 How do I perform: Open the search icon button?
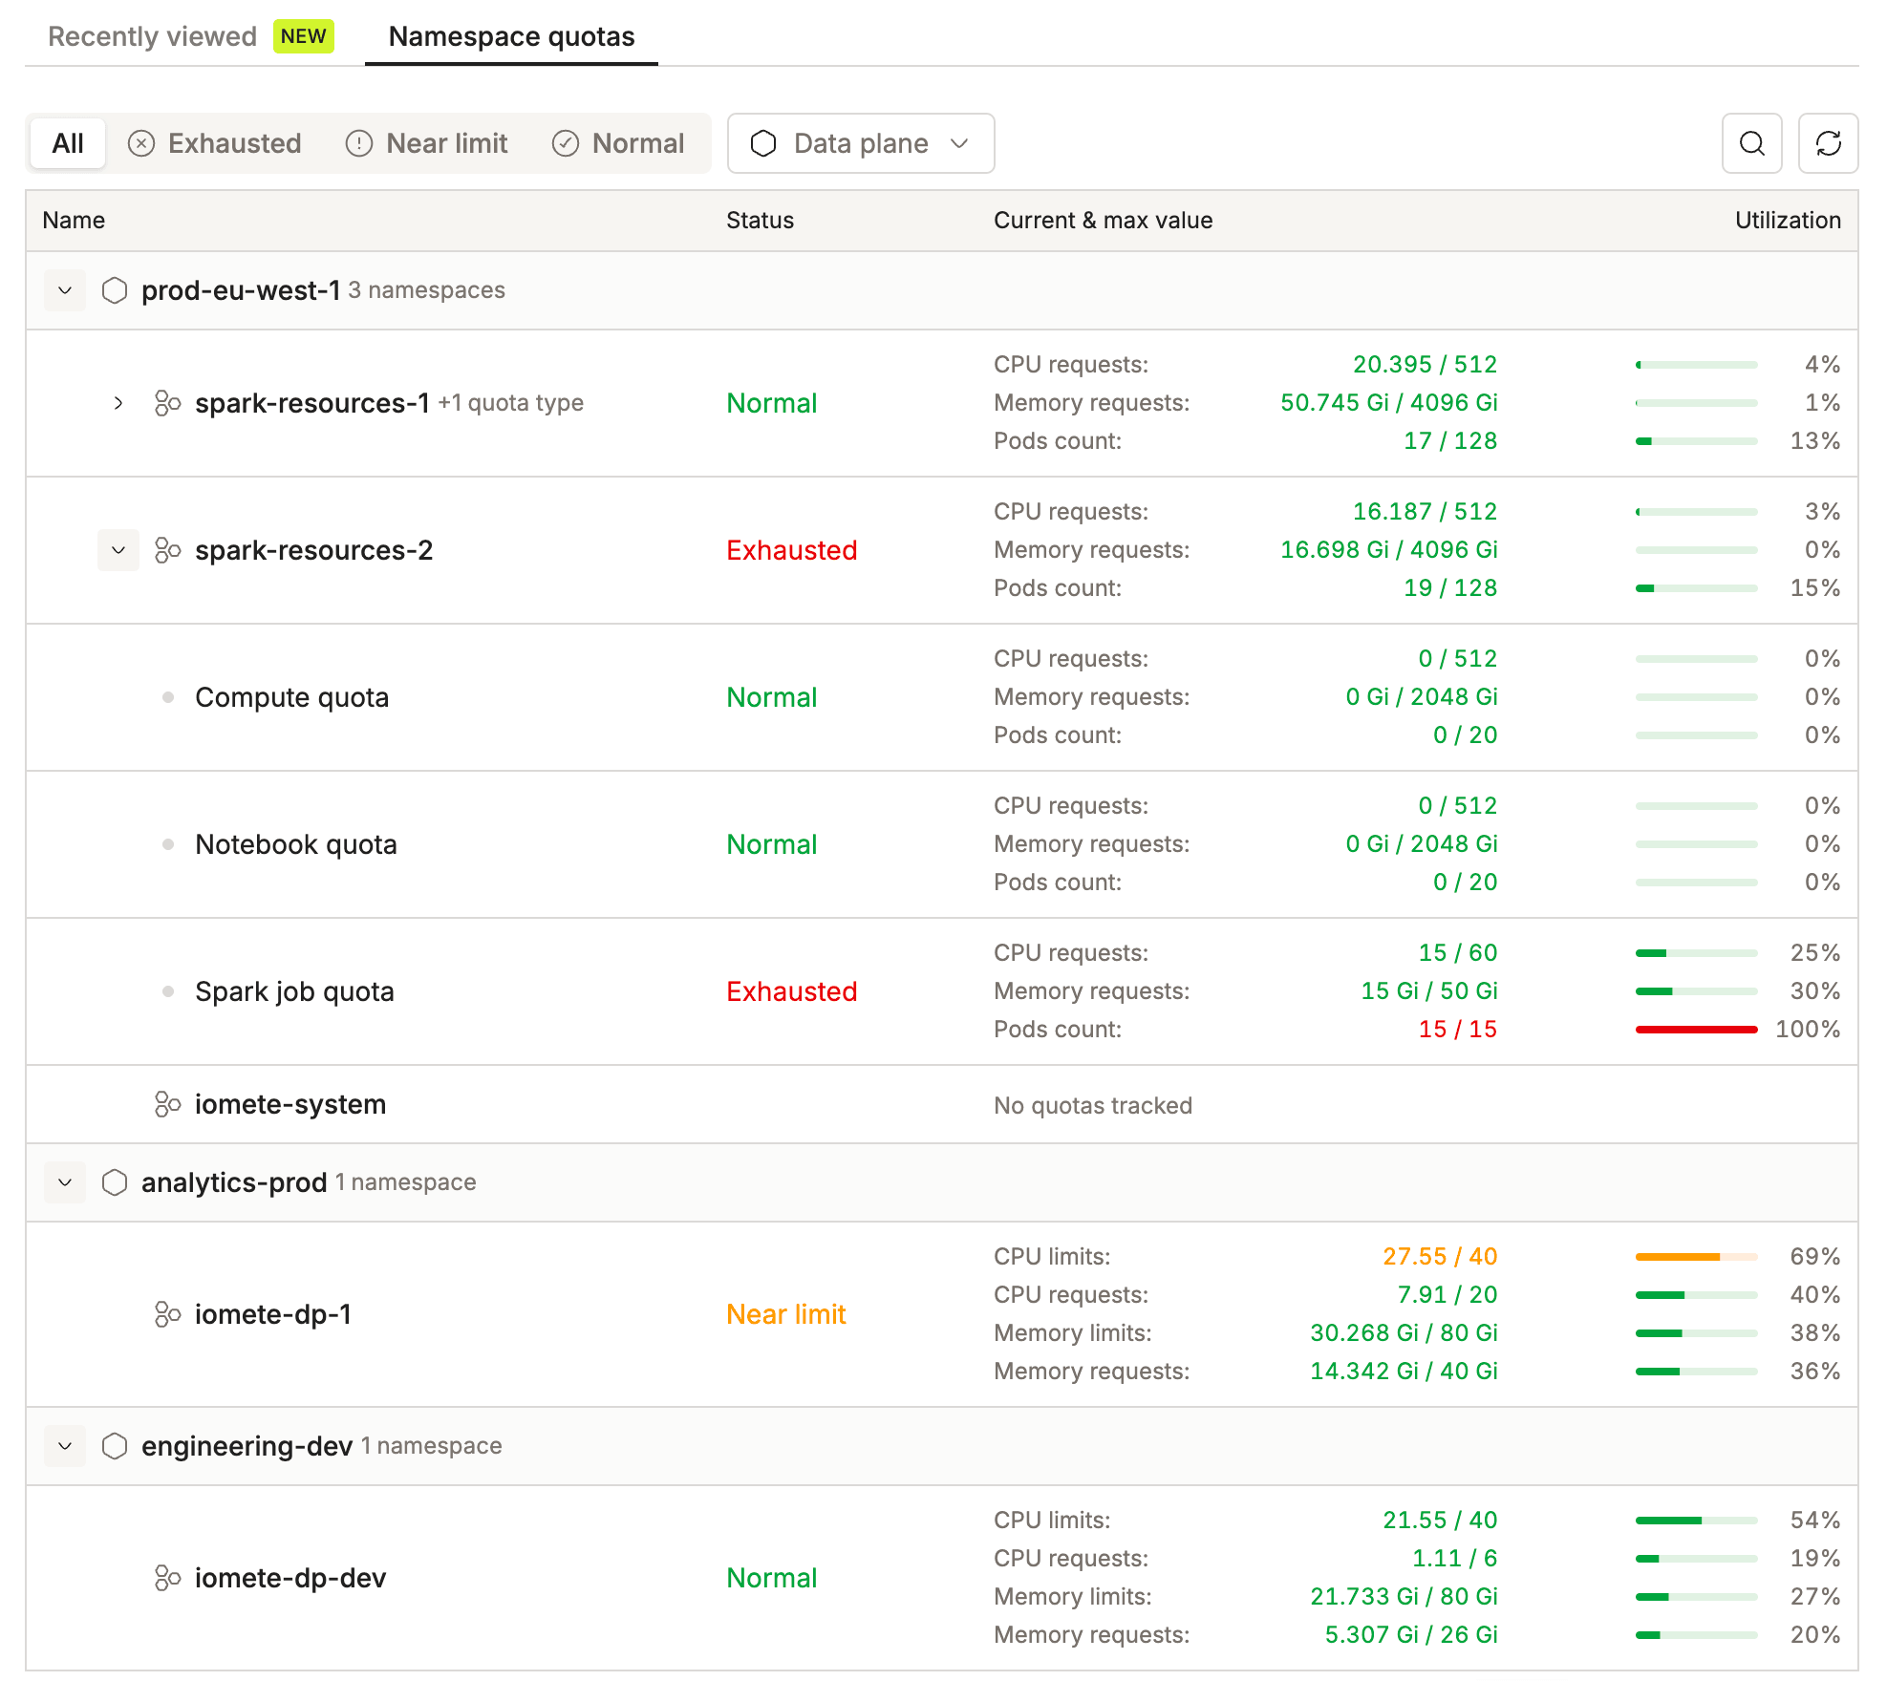point(1751,143)
